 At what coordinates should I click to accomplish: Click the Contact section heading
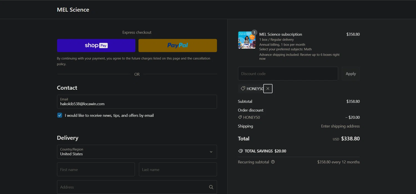(x=67, y=88)
